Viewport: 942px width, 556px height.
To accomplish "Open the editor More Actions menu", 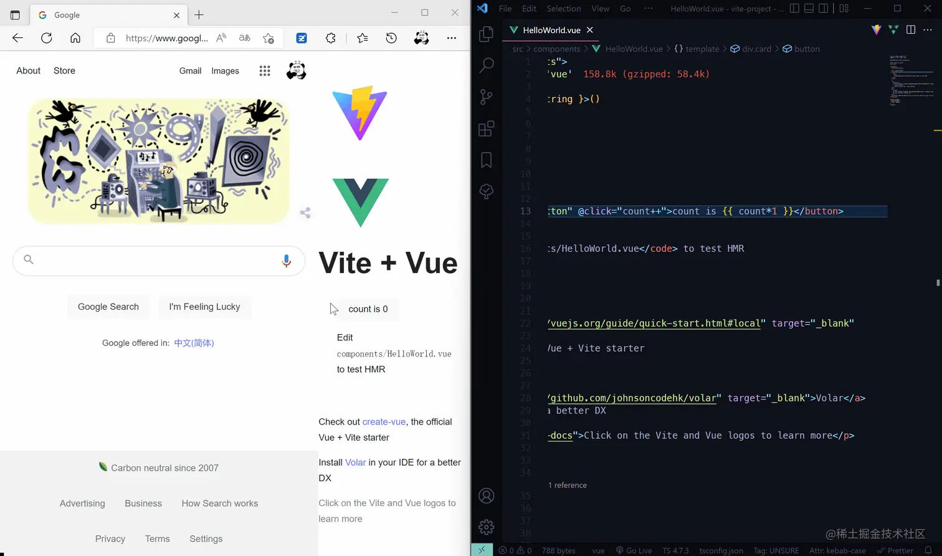I will [928, 30].
